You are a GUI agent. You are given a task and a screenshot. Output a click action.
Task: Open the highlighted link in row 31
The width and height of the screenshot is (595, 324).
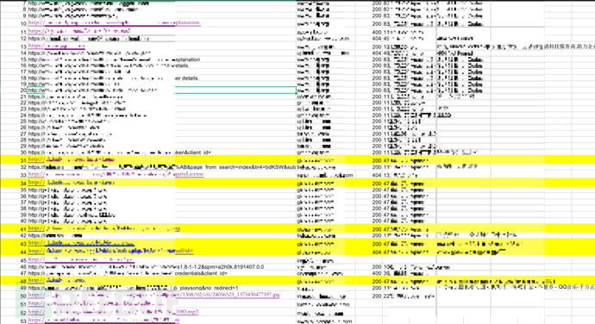tap(72, 159)
